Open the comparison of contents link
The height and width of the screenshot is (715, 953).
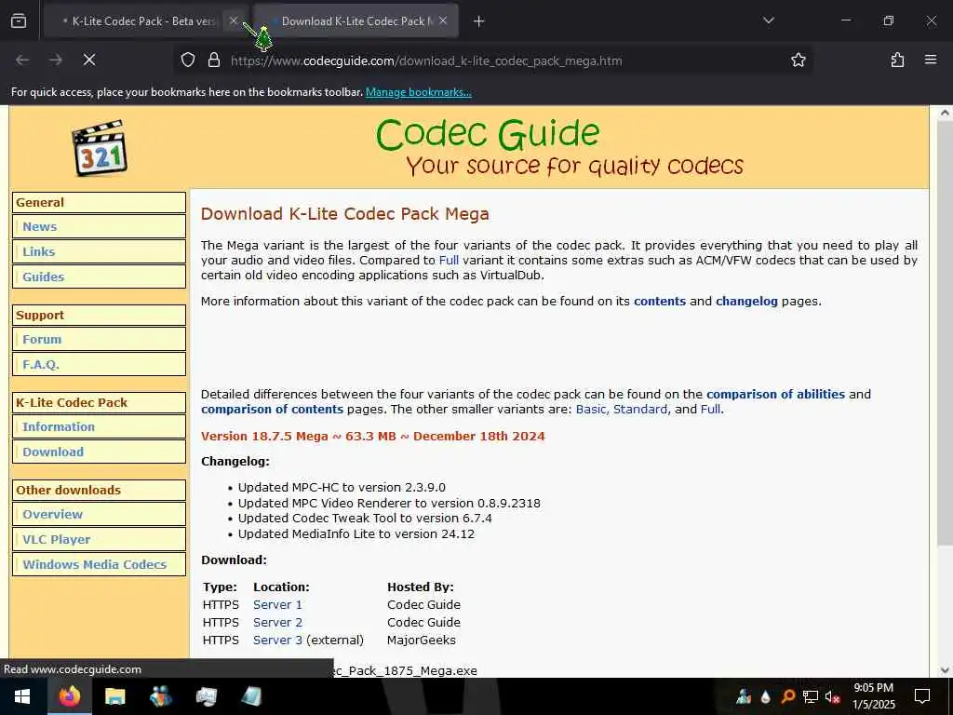(273, 410)
